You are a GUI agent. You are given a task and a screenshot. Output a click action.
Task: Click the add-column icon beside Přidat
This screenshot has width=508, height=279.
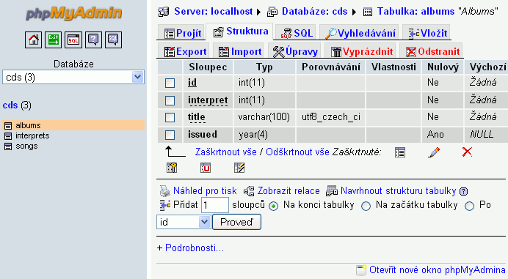point(165,205)
